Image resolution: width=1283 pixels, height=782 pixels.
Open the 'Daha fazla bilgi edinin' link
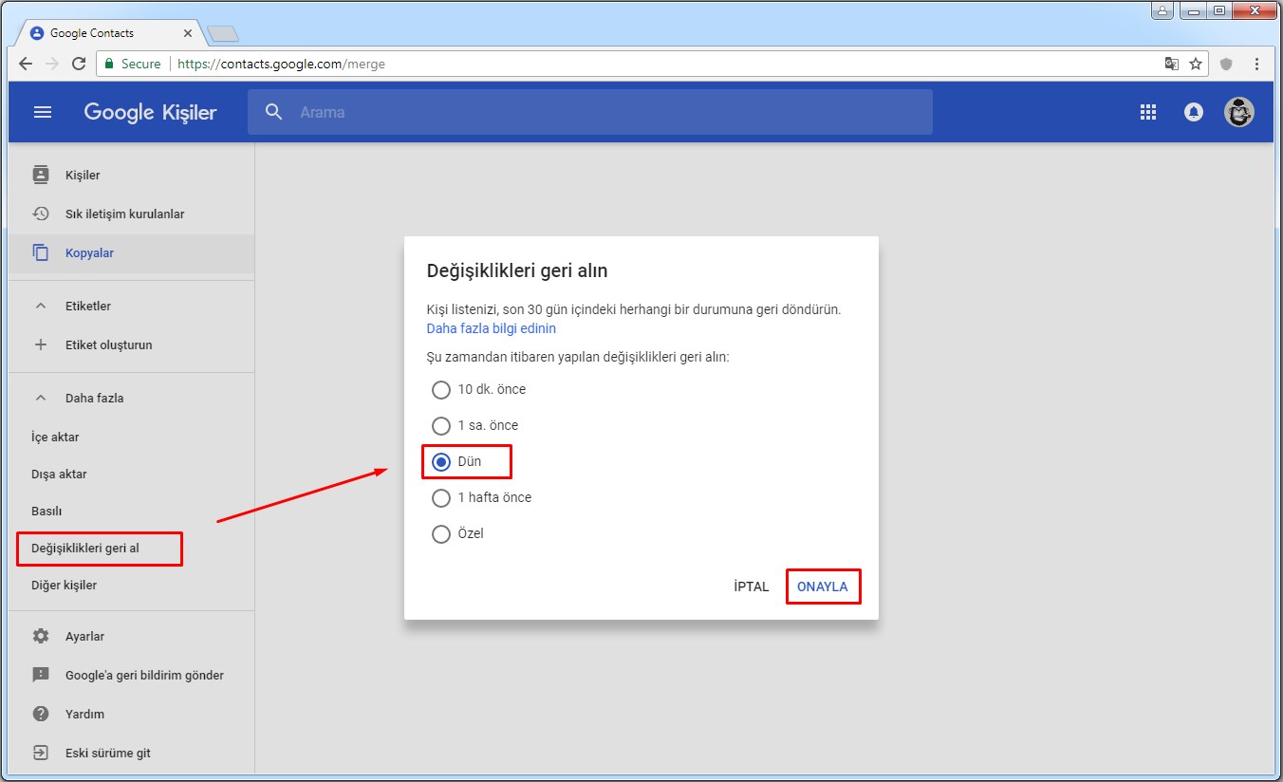click(491, 328)
